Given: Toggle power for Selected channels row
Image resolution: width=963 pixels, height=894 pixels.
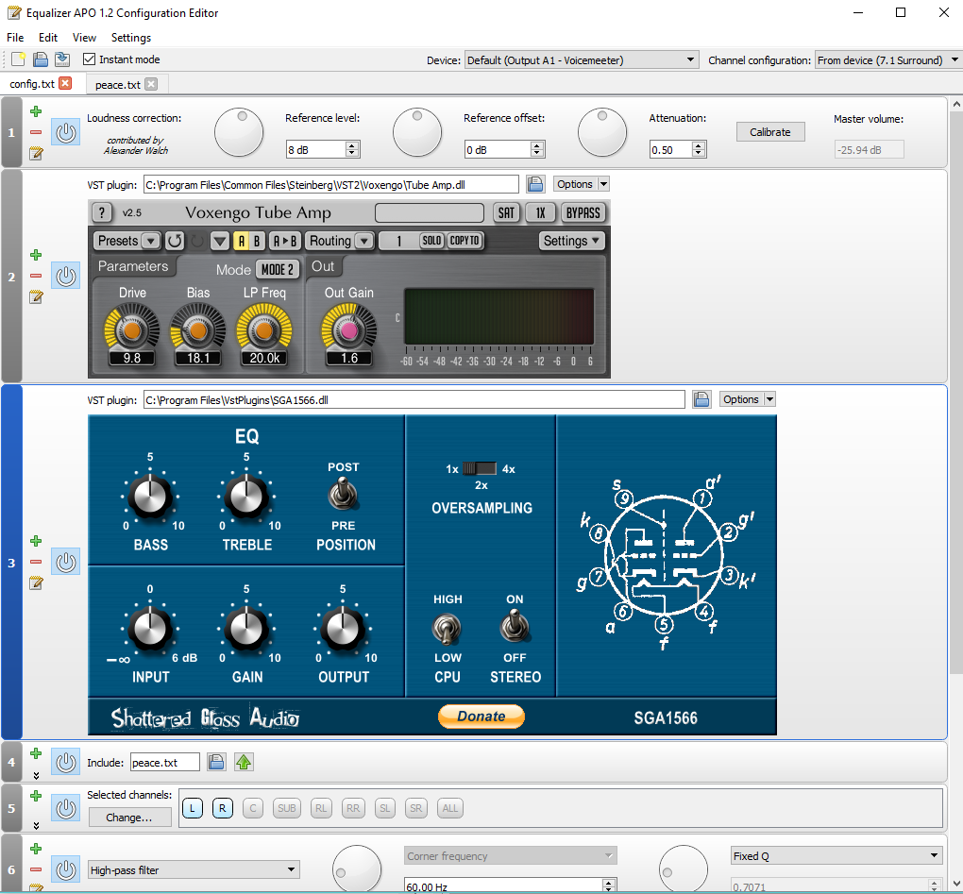Looking at the screenshot, I should coord(66,808).
